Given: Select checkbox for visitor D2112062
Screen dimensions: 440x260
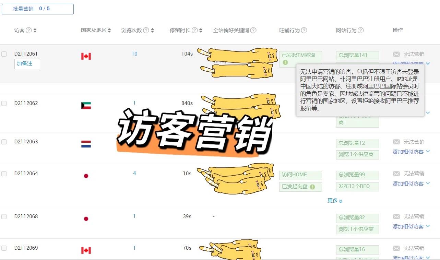Looking at the screenshot, I should [x=4, y=103].
